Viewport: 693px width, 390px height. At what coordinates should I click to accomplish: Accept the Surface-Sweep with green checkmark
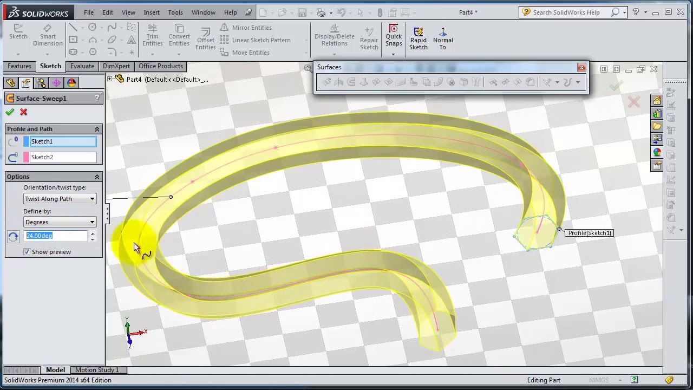click(x=10, y=112)
